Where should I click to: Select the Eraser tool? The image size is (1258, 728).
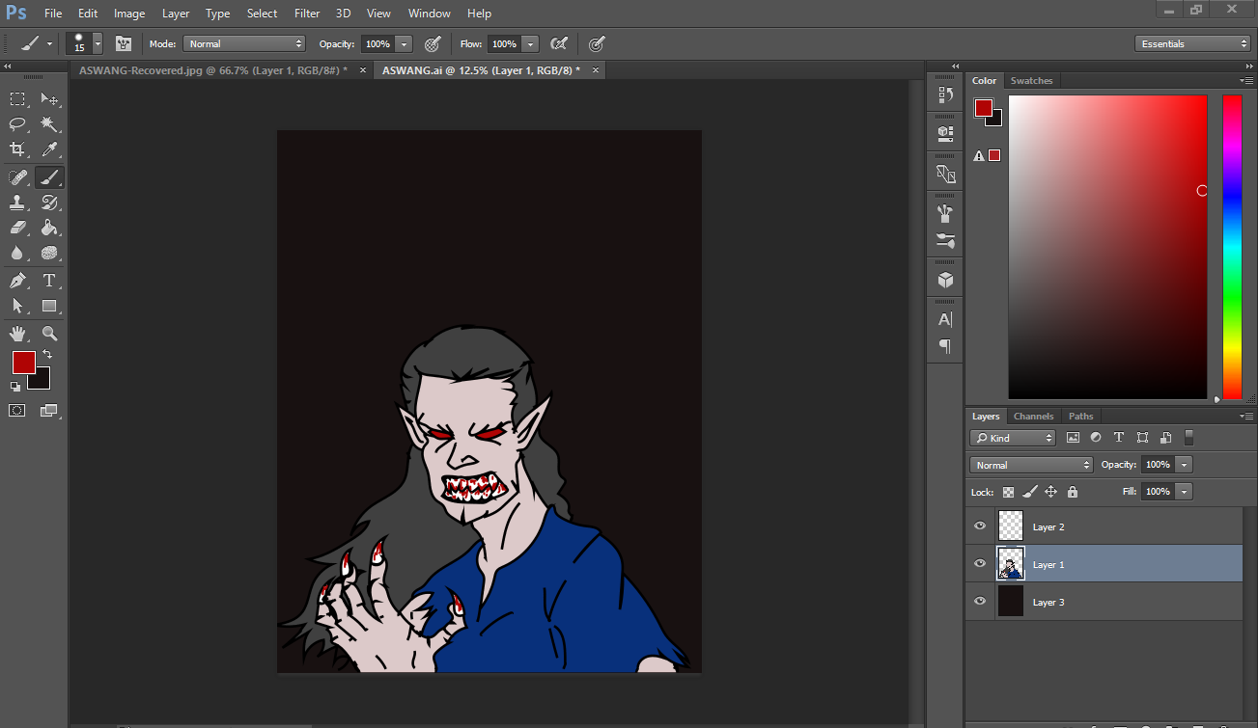click(17, 228)
